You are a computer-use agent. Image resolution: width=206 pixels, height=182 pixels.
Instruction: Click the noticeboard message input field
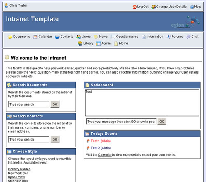point(121,122)
